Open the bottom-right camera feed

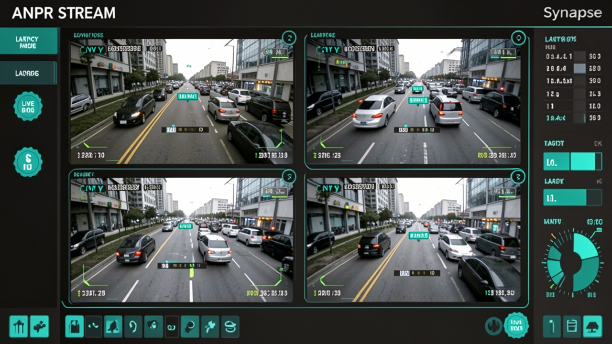[413, 240]
